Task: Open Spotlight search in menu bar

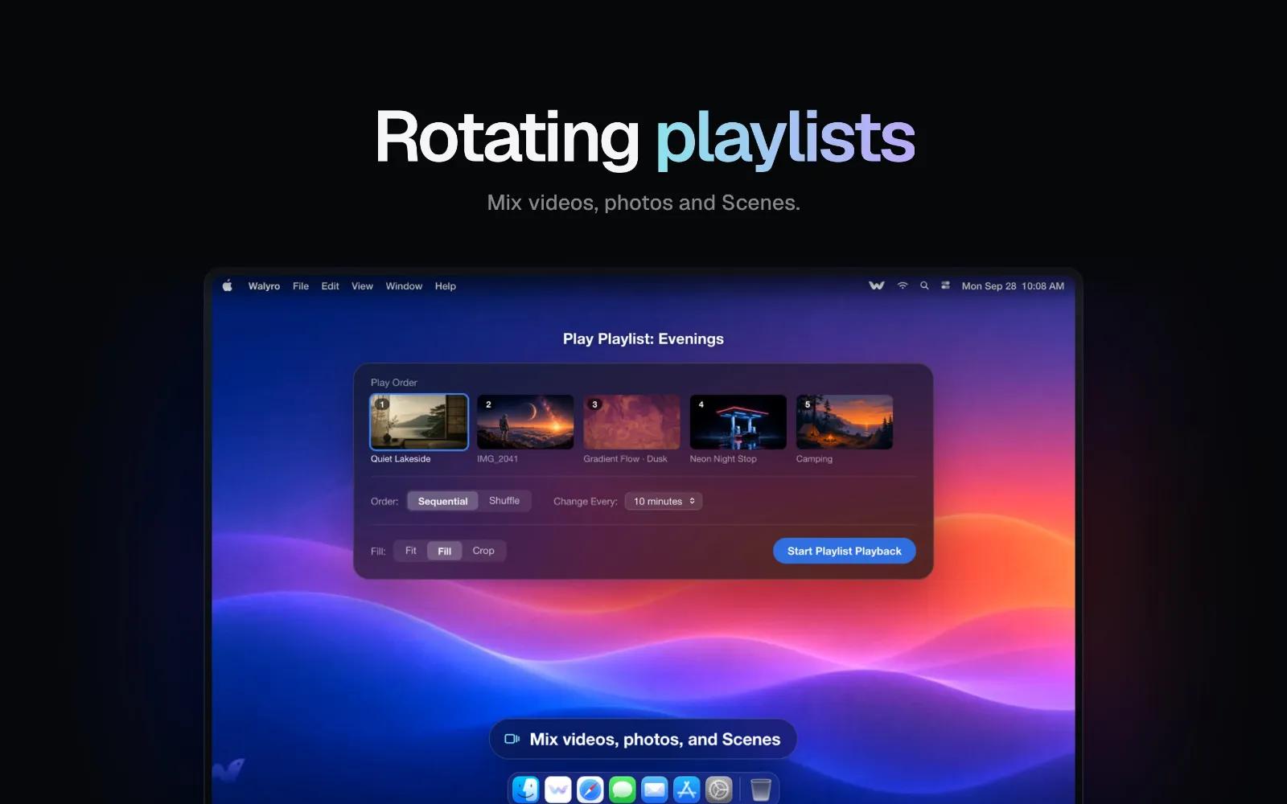Action: [924, 285]
